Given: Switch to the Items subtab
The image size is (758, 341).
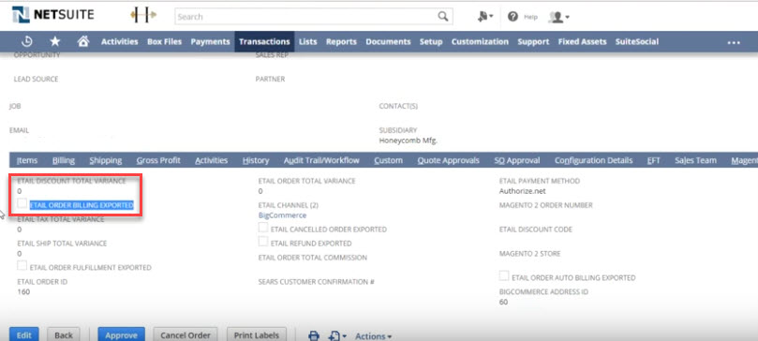Looking at the screenshot, I should pyautogui.click(x=27, y=160).
